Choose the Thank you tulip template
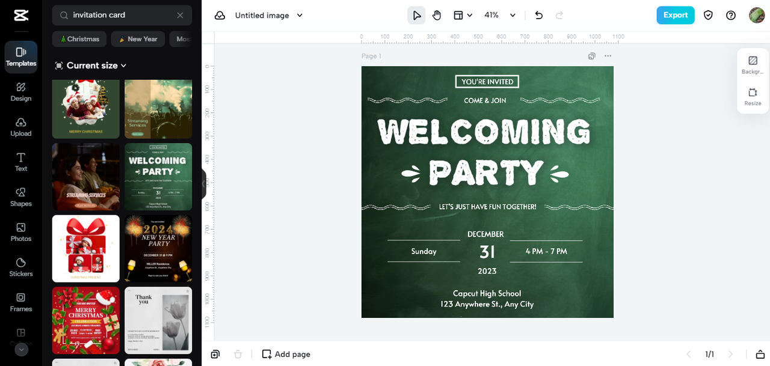The image size is (770, 366). pyautogui.click(x=158, y=320)
